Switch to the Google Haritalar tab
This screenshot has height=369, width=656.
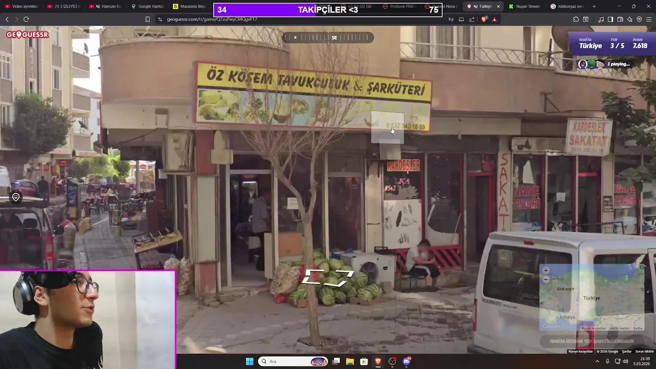[x=148, y=6]
